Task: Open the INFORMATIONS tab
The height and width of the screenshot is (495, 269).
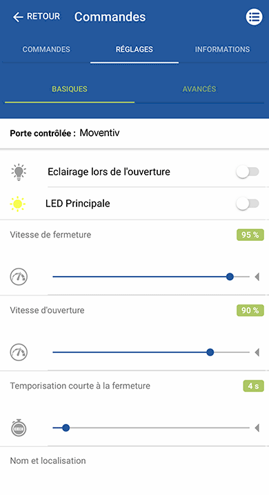Action: pyautogui.click(x=222, y=50)
